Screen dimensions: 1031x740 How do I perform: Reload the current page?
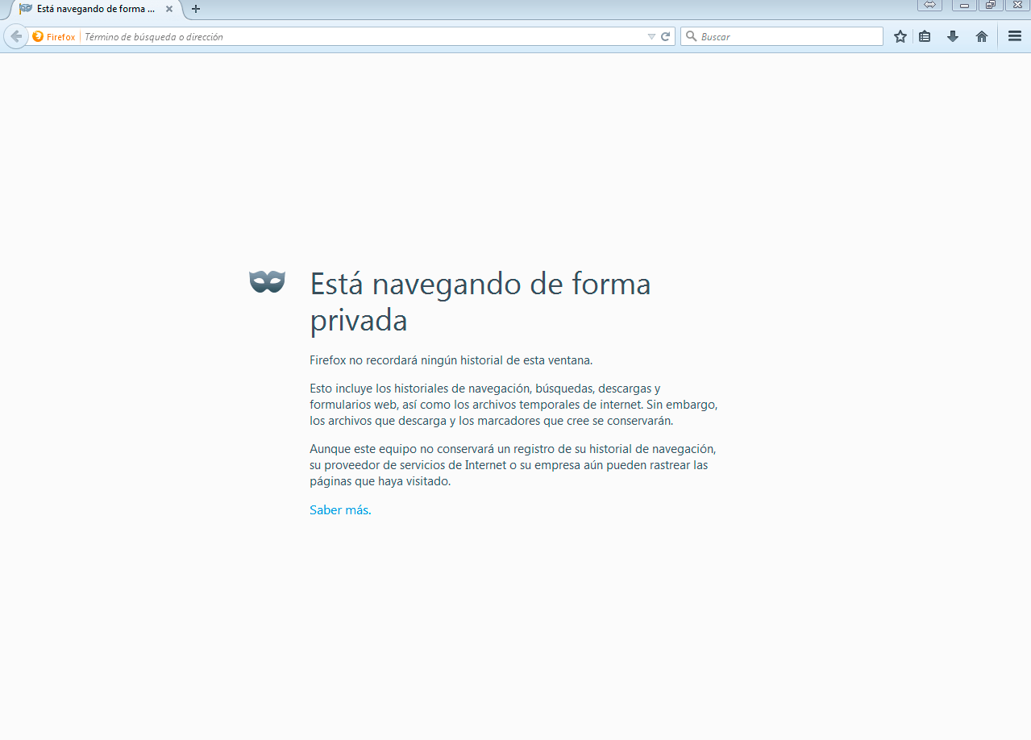coord(666,36)
